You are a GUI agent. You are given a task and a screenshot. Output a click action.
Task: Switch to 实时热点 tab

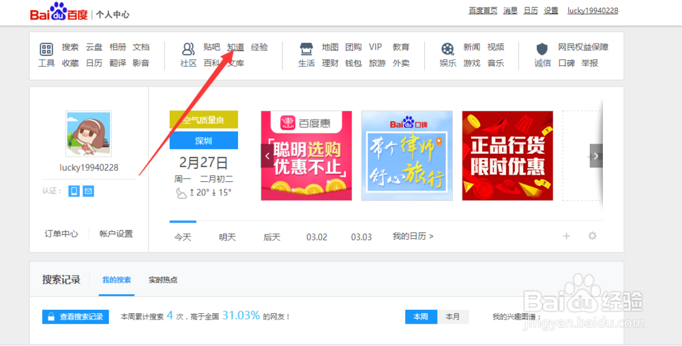(163, 280)
